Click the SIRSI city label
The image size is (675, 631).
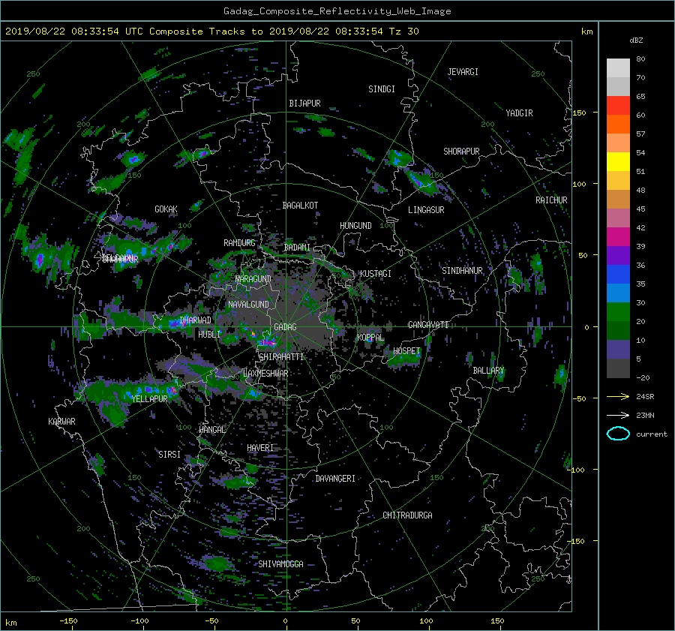click(169, 455)
